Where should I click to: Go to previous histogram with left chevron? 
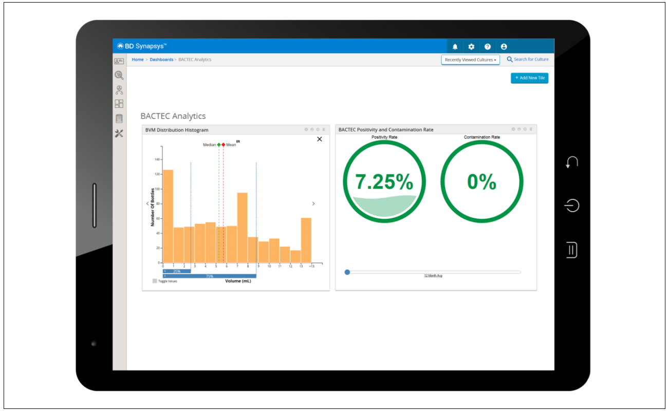(147, 203)
